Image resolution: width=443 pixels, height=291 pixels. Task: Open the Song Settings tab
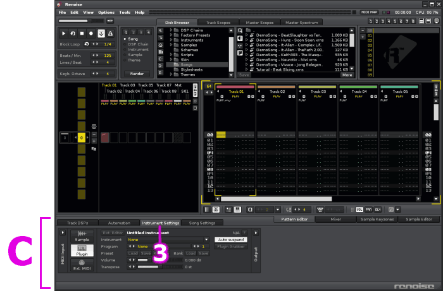point(202,223)
